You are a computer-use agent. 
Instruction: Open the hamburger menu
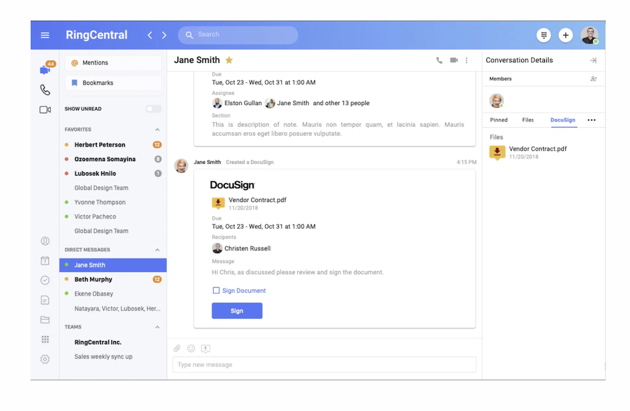[45, 35]
